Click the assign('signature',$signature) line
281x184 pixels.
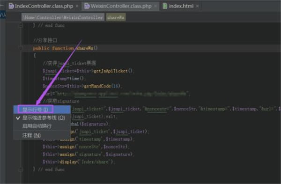coord(88,154)
